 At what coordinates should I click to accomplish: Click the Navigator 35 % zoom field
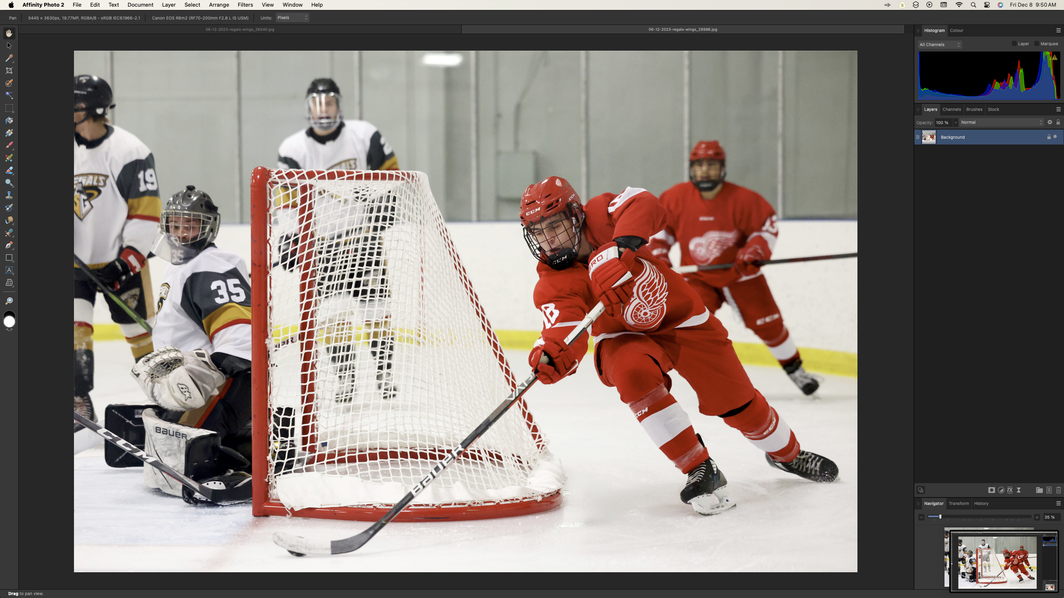1052,517
